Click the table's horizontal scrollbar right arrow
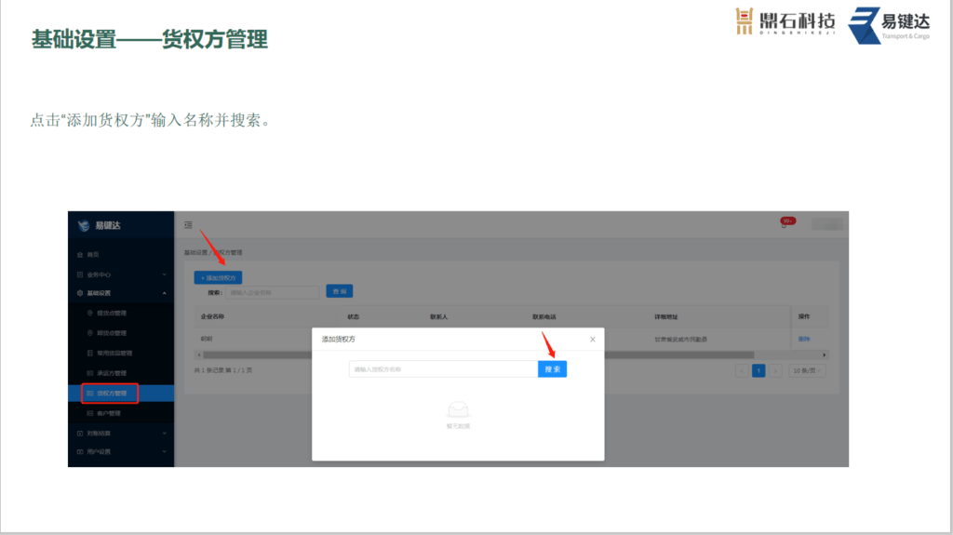Image resolution: width=953 pixels, height=535 pixels. 825,355
